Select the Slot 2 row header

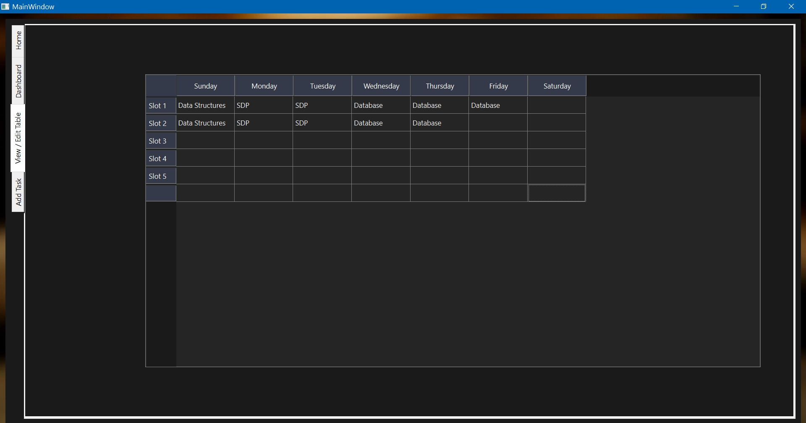[x=161, y=123]
